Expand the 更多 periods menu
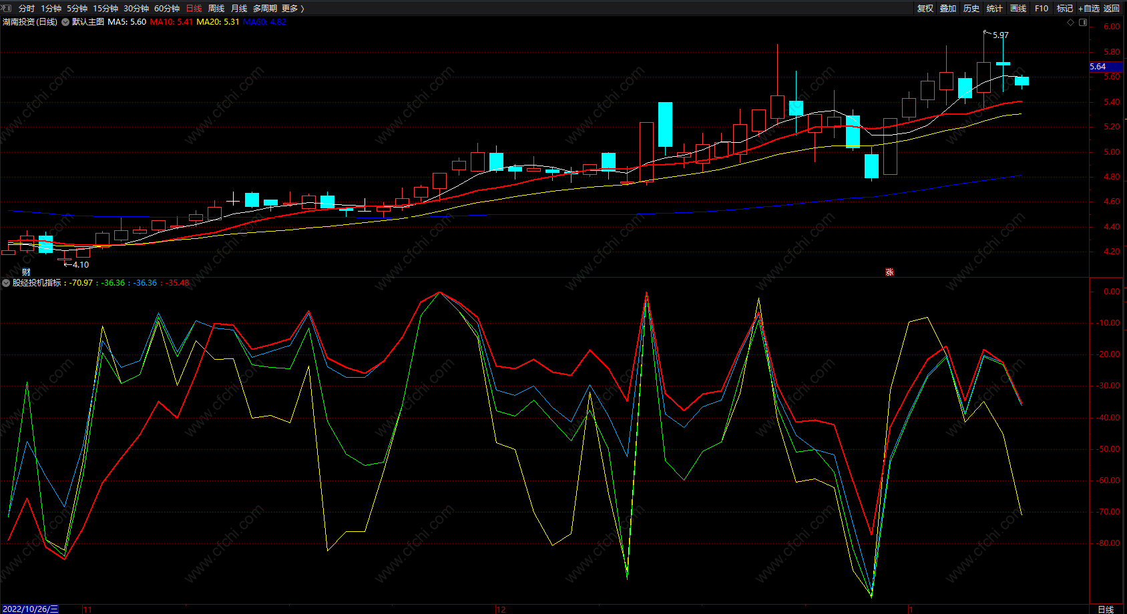The height and width of the screenshot is (614, 1127). [292, 8]
